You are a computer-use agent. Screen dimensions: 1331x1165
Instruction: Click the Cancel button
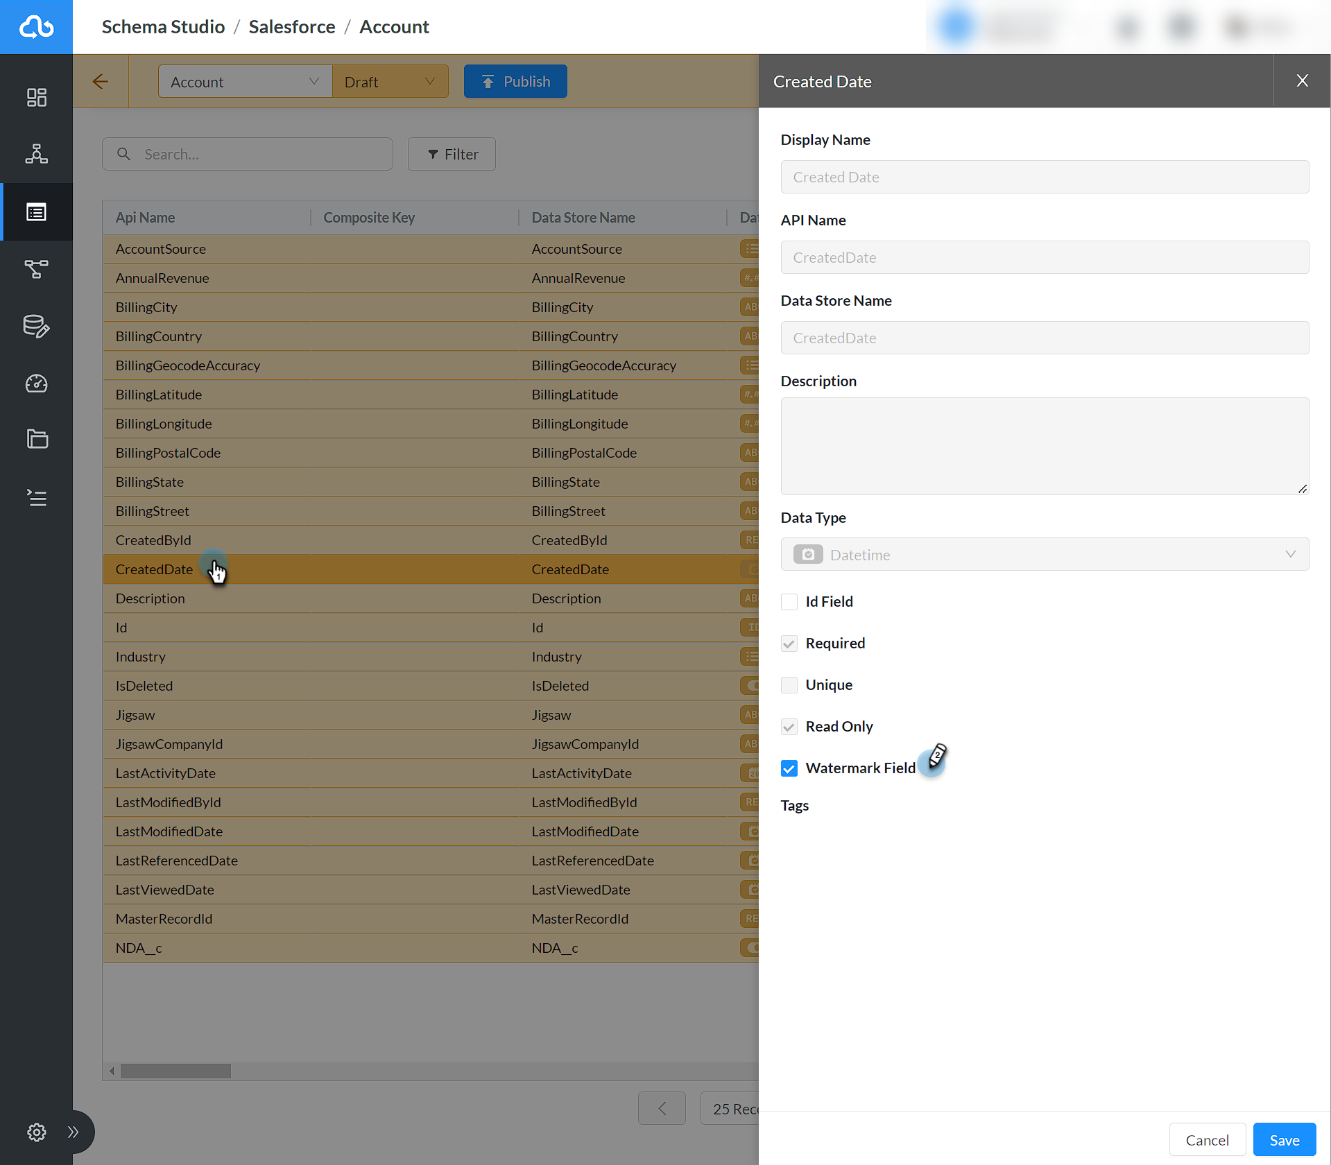(1207, 1140)
